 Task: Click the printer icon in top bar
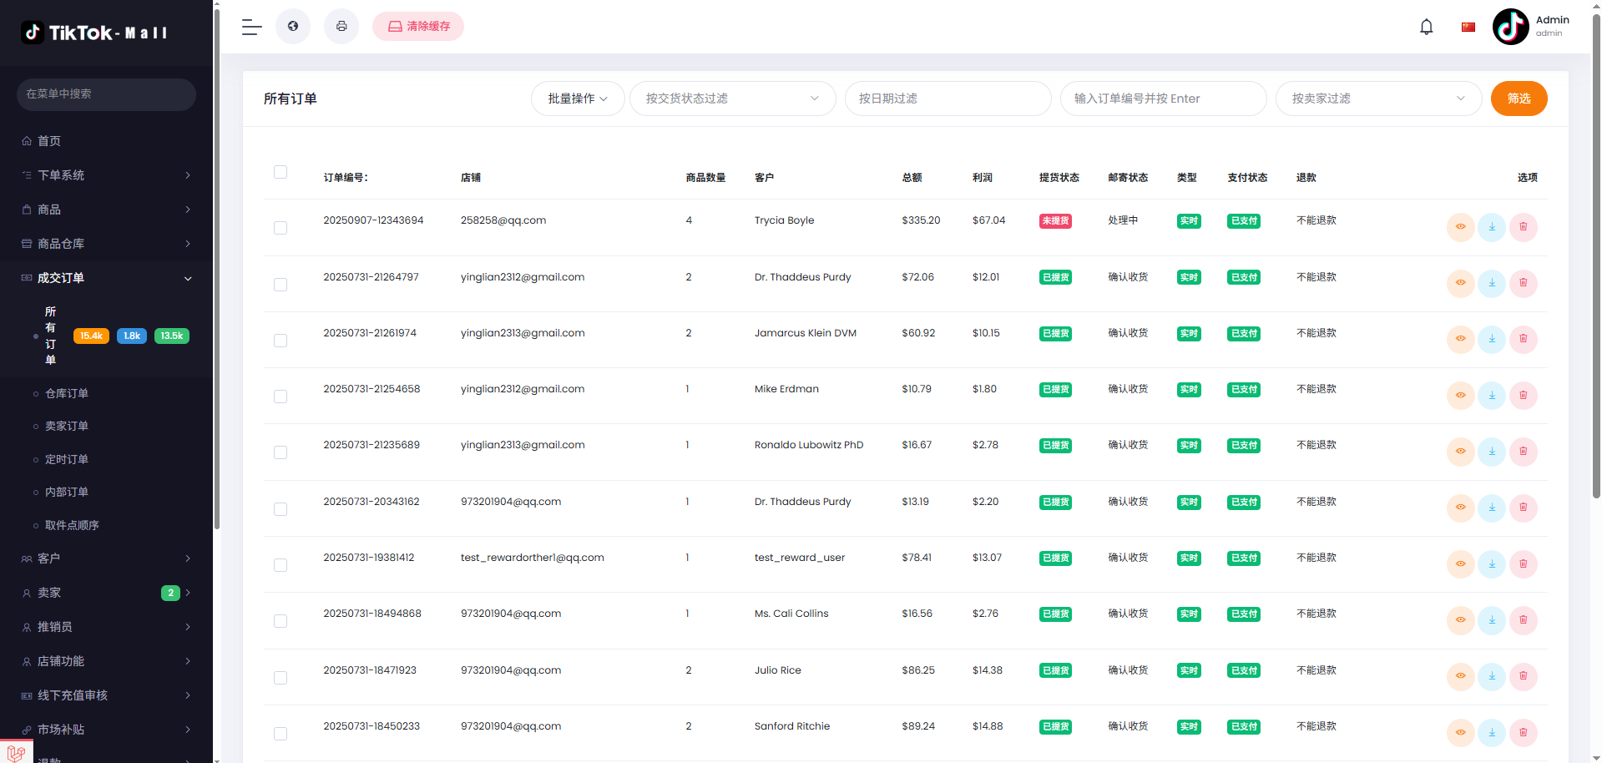point(341,27)
